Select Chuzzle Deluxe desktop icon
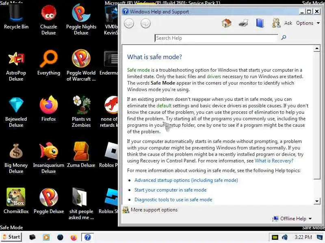The image size is (325, 243). pos(48,19)
